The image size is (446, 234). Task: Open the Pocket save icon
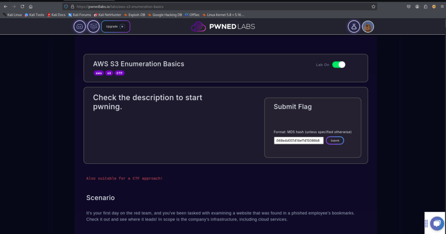click(x=409, y=7)
